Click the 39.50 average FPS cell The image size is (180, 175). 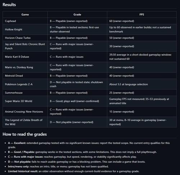[x=142, y=57]
